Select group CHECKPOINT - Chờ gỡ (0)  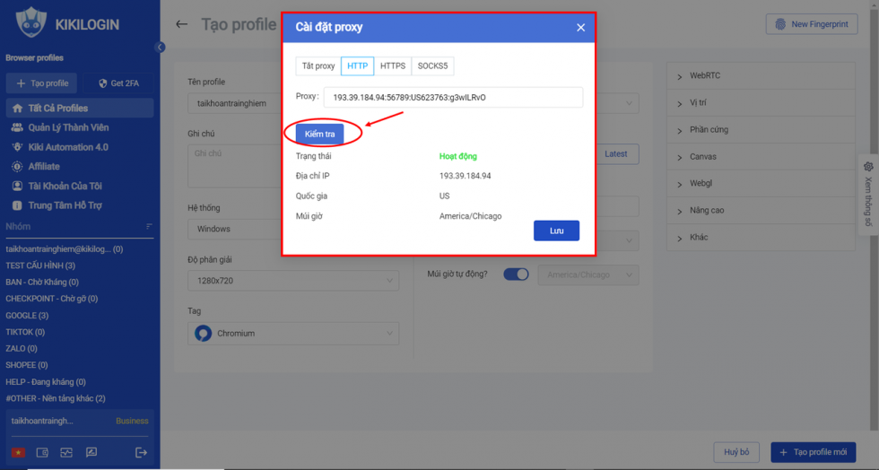(x=52, y=299)
